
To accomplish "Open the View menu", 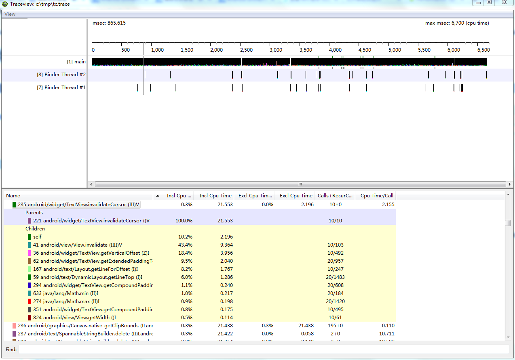I will 10,14.
